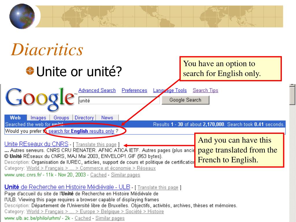Click search for English results only
The width and height of the screenshot is (296, 222).
click(x=81, y=131)
